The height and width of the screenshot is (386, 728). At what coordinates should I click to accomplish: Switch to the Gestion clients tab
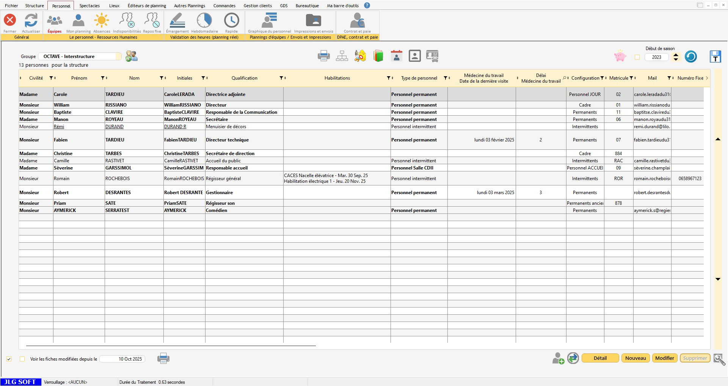point(257,6)
